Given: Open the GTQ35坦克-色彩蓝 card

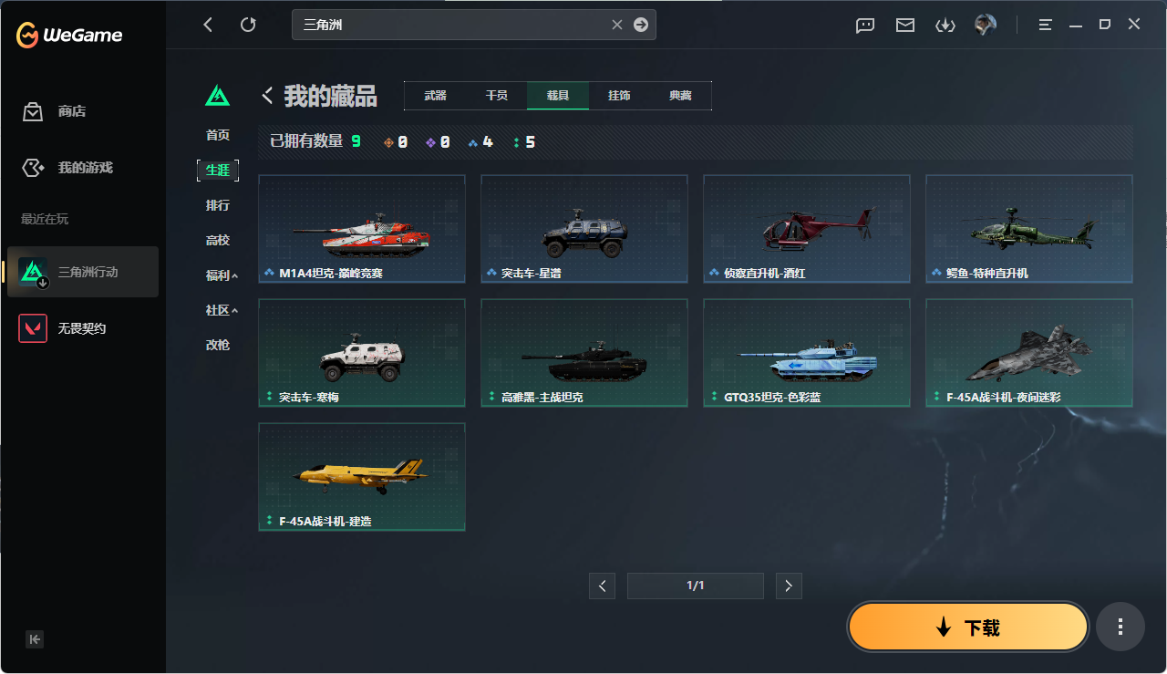Looking at the screenshot, I should (807, 353).
